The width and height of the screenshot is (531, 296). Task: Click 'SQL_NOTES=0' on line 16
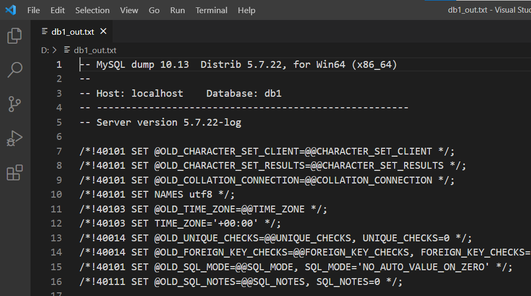(348, 281)
